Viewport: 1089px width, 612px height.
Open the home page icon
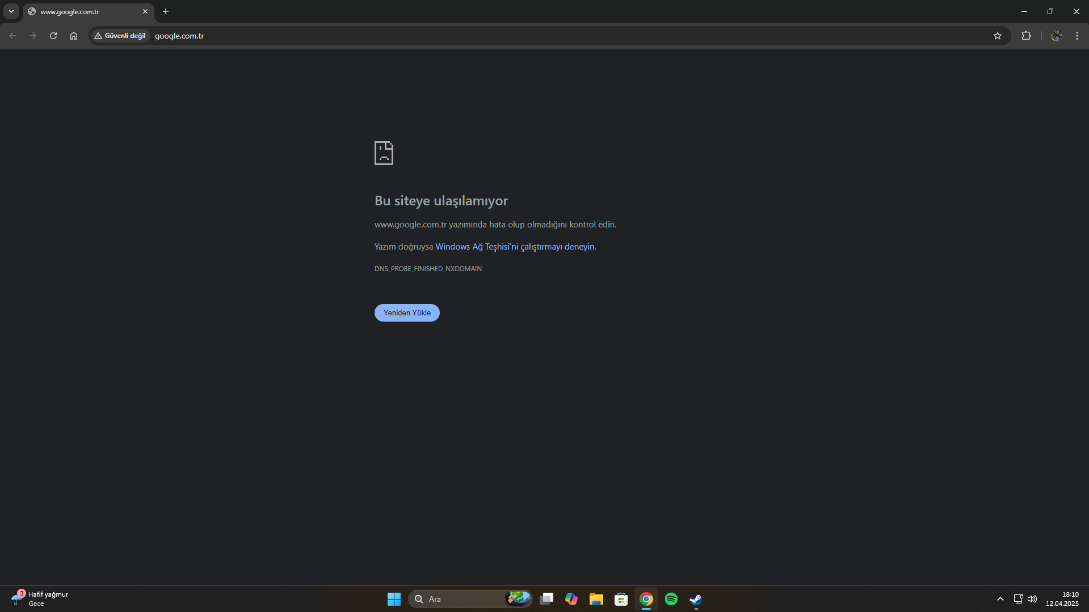[x=74, y=36]
